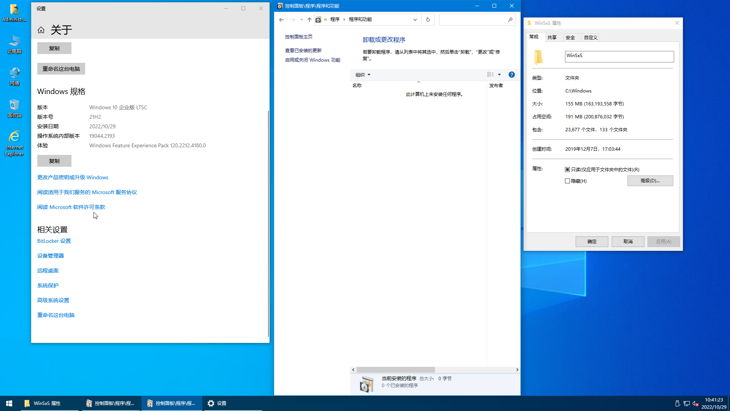Switch to the first Control Panel taskbar item
This screenshot has width=730, height=411.
110,403
